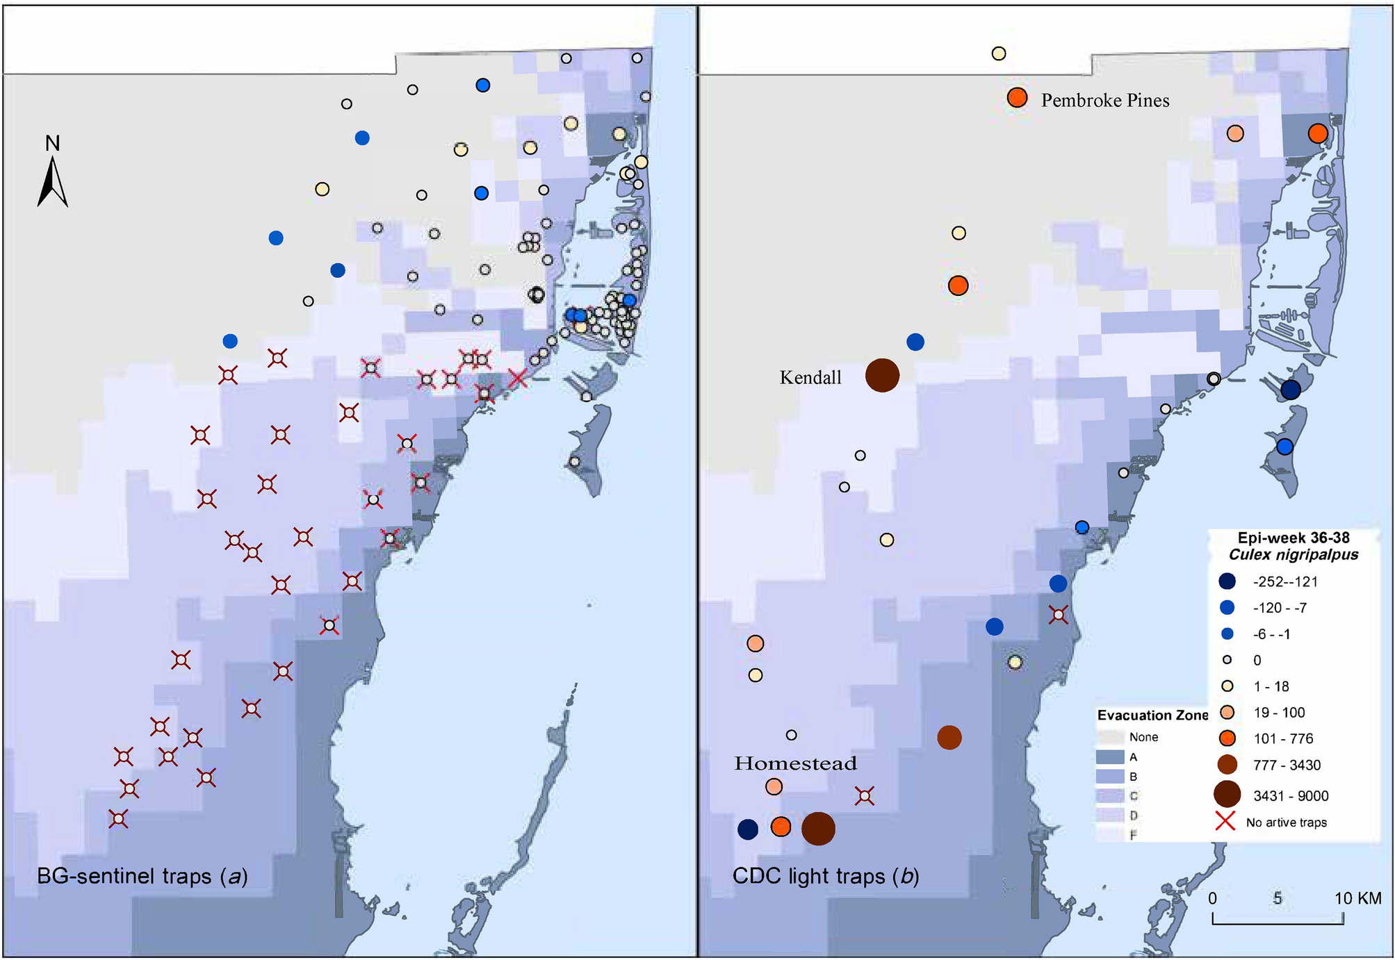Click the largest brown circle near Homestead
This screenshot has width=1395, height=960.
818,829
